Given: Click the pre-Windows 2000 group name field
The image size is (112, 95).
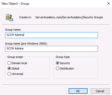Looking at the screenshot, I should coord(51,49).
